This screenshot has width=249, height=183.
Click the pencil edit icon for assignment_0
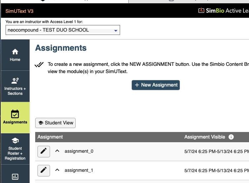(44, 151)
